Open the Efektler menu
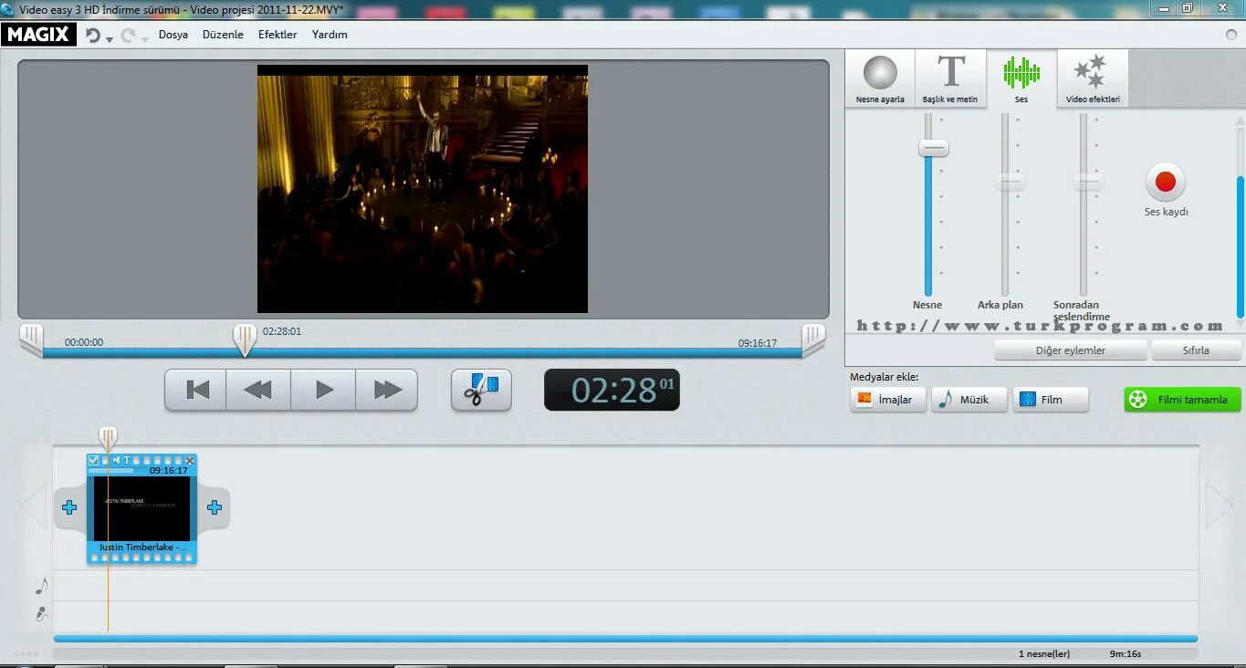 277,35
